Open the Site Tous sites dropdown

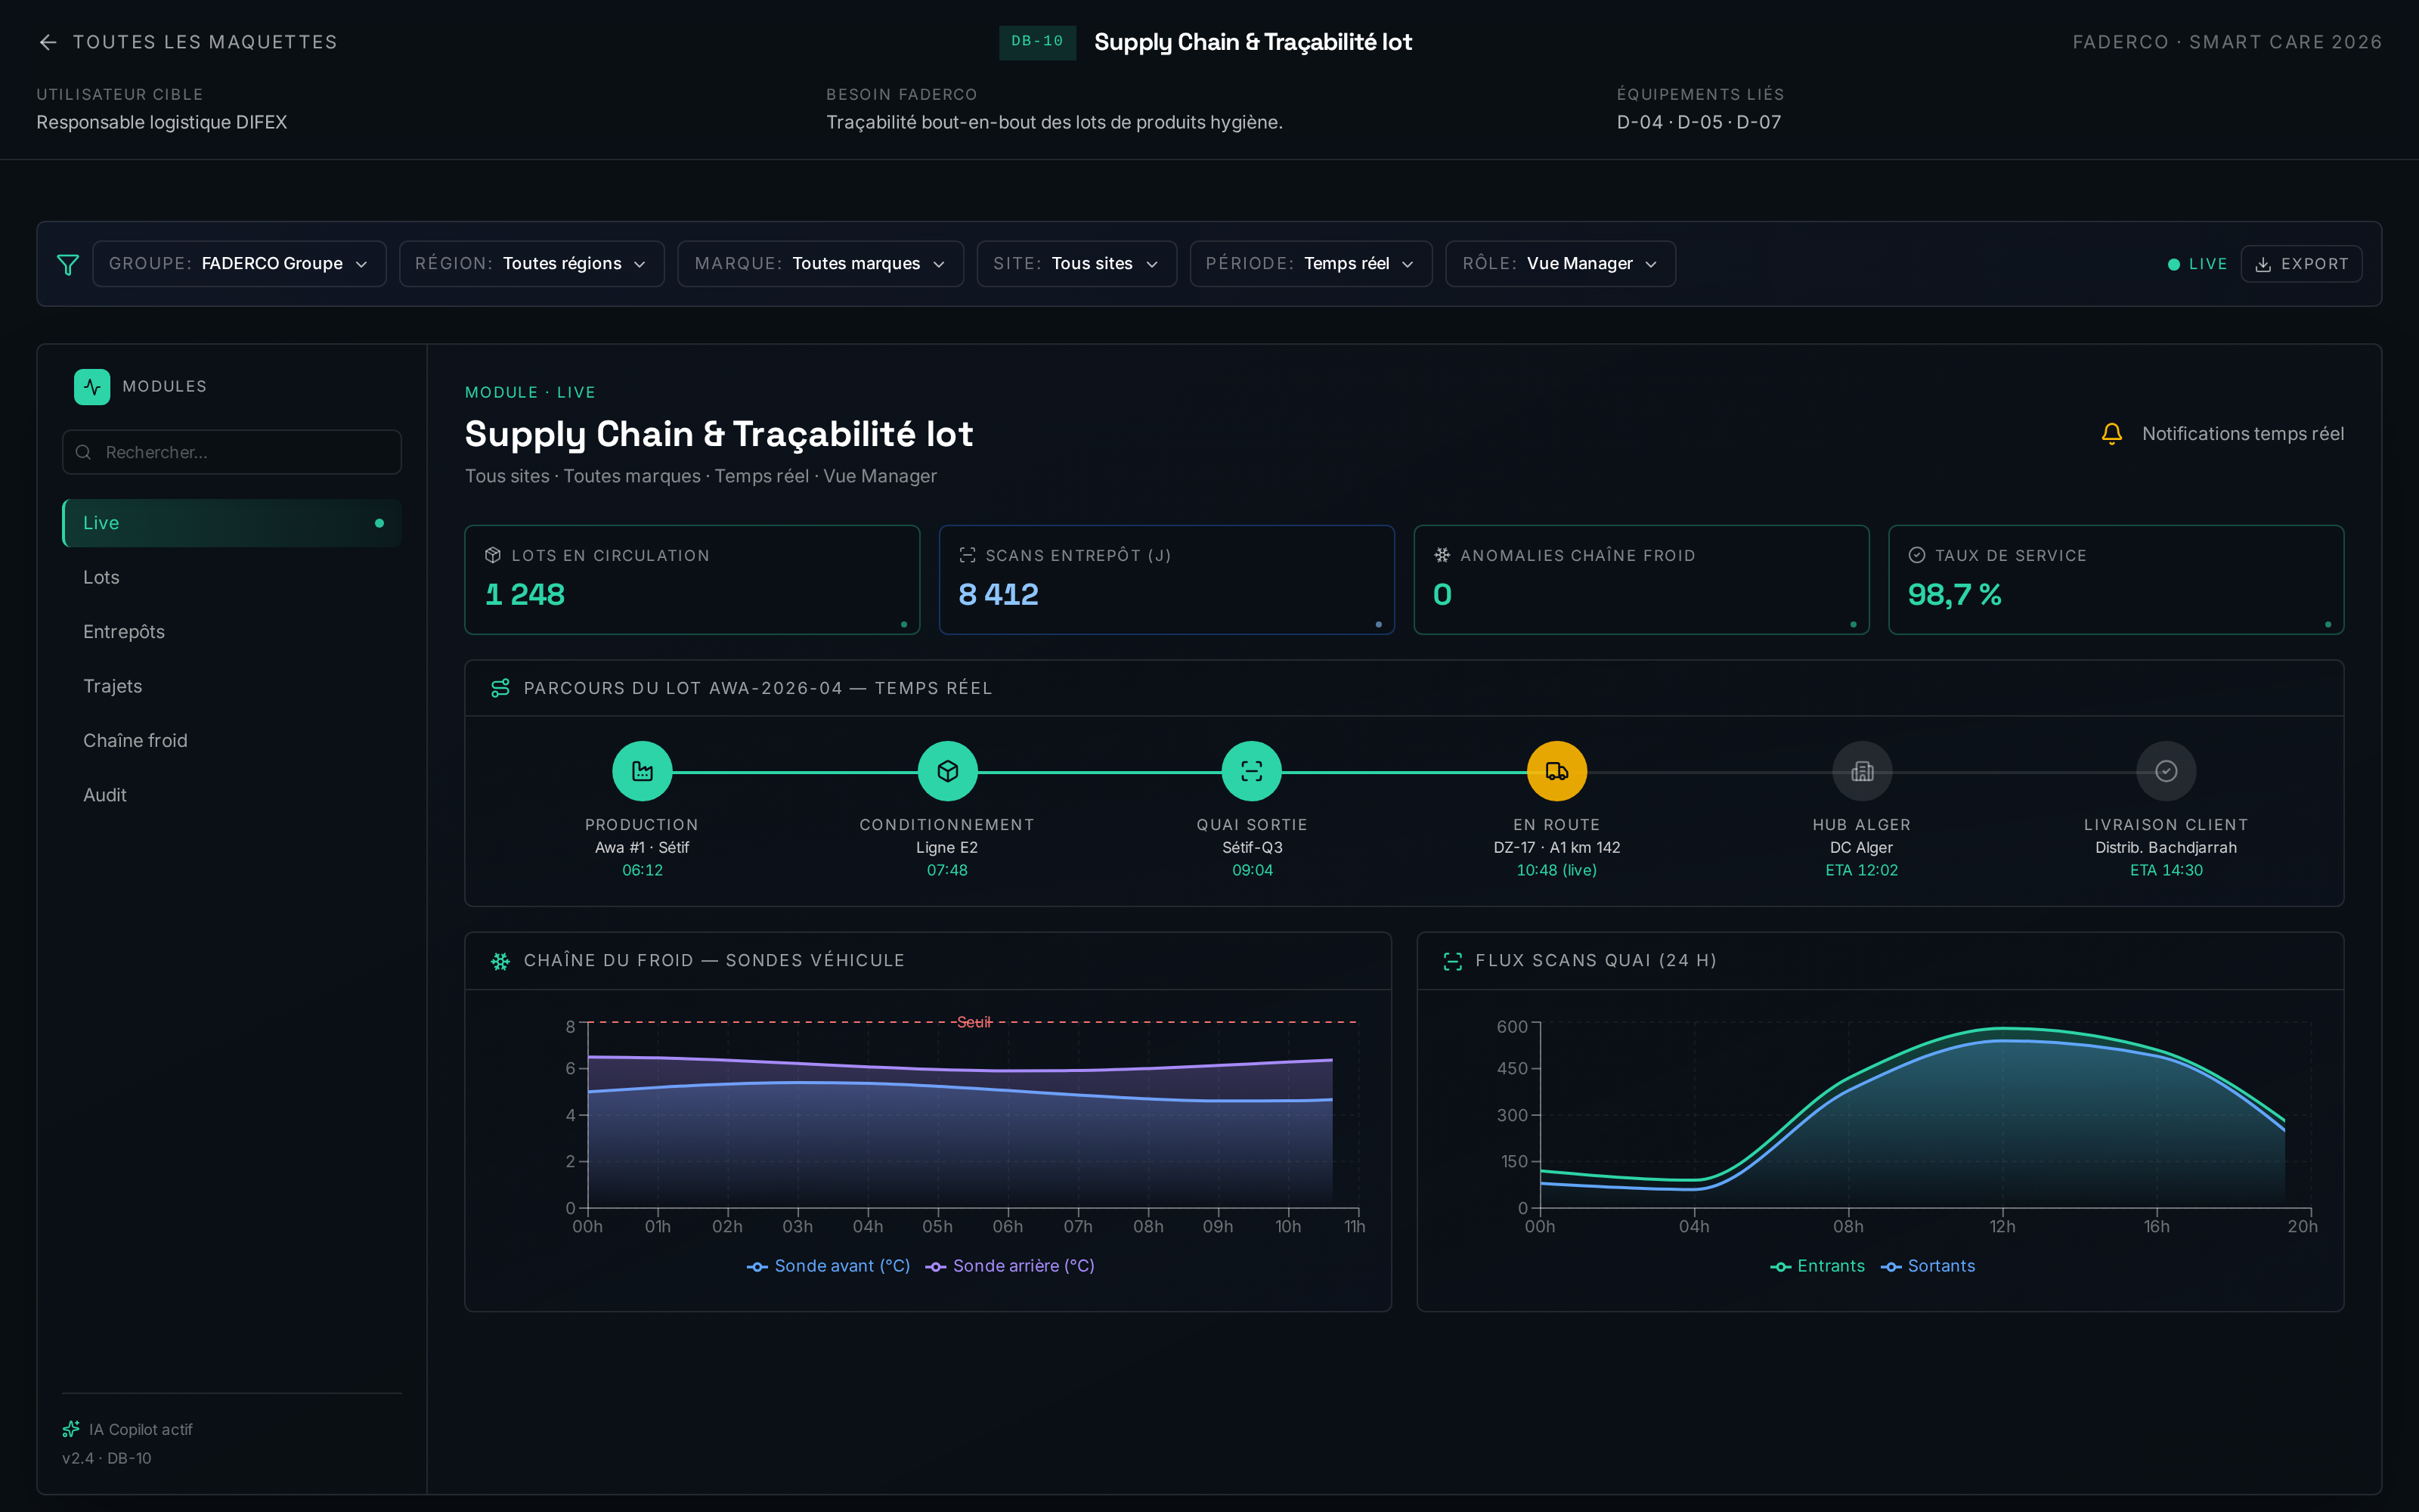(x=1076, y=264)
